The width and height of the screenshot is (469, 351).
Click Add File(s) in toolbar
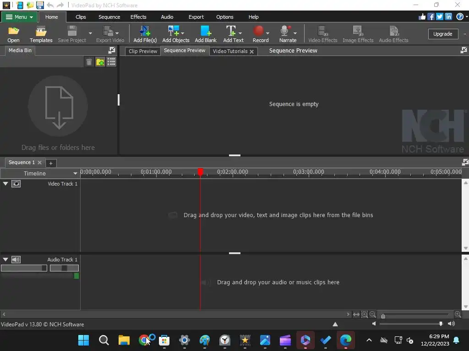point(145,34)
